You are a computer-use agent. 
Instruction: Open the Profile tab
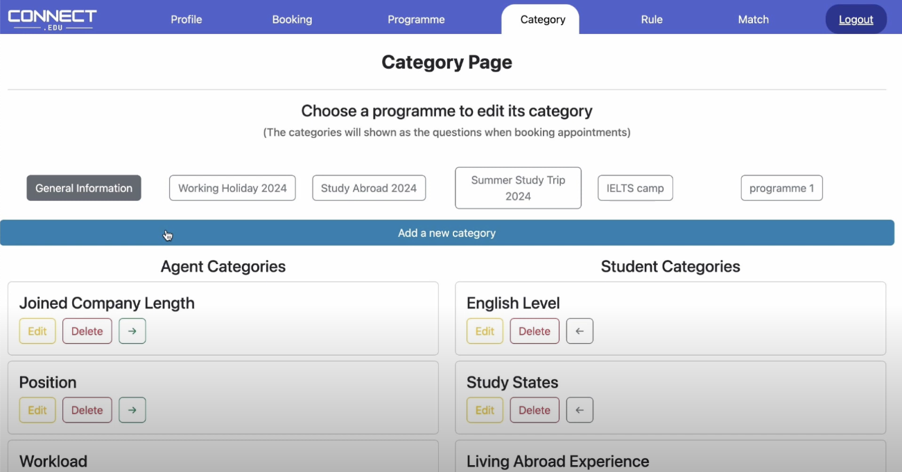pyautogui.click(x=187, y=19)
